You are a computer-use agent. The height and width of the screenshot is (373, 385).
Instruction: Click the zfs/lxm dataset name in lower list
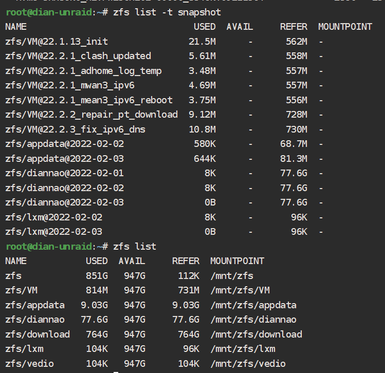(24, 349)
